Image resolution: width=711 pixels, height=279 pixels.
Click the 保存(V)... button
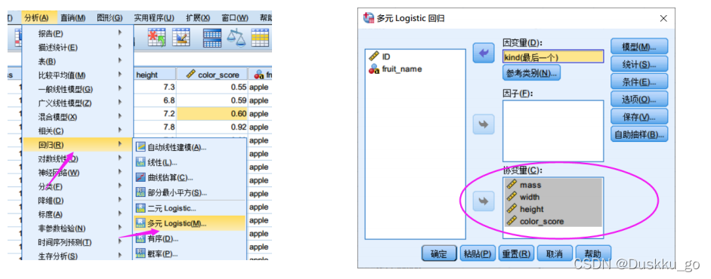point(639,117)
